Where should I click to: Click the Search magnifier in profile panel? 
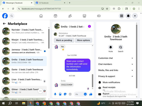click(x=121, y=47)
